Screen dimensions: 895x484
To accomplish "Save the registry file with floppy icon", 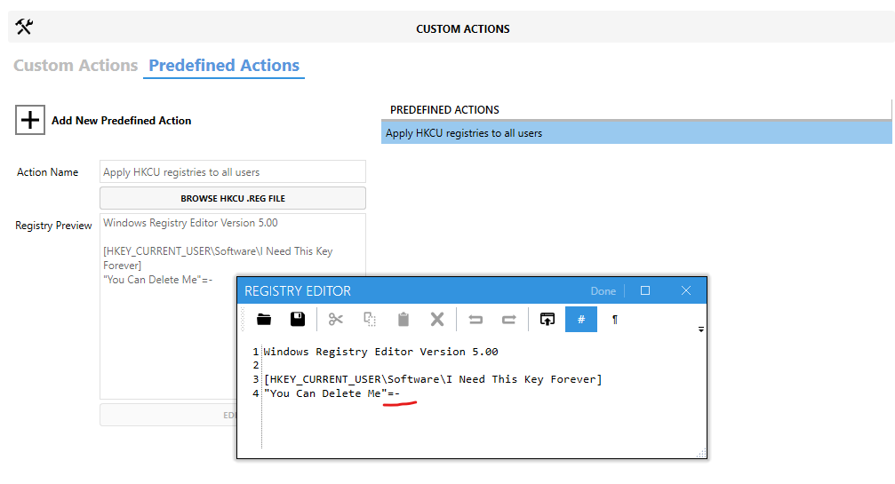I will tap(298, 319).
